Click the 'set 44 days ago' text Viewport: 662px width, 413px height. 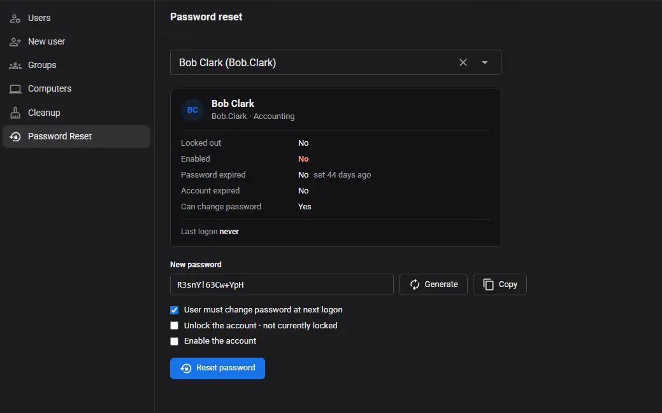click(x=342, y=175)
